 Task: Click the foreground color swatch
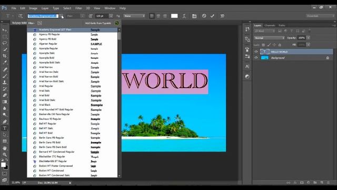point(3,165)
